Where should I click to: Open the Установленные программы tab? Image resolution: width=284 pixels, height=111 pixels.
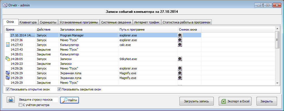[x=79, y=22]
